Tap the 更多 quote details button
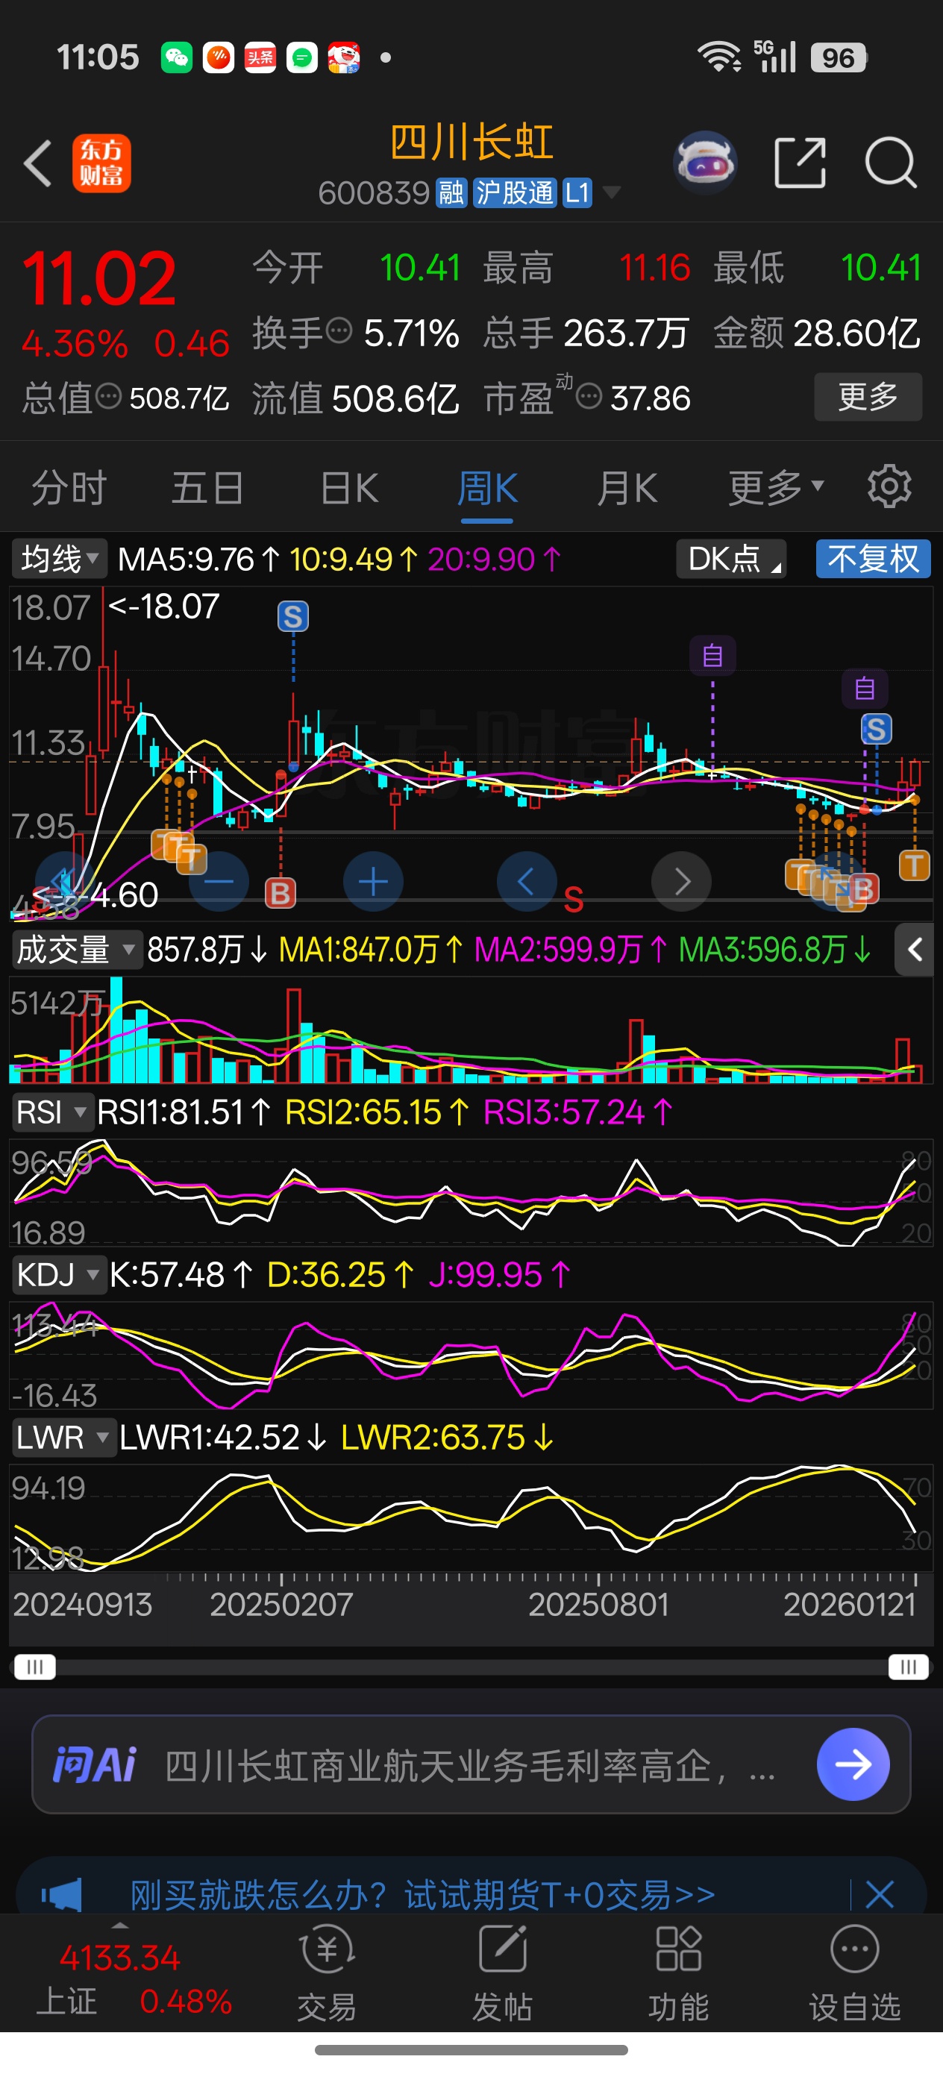Image resolution: width=943 pixels, height=2074 pixels. click(868, 396)
